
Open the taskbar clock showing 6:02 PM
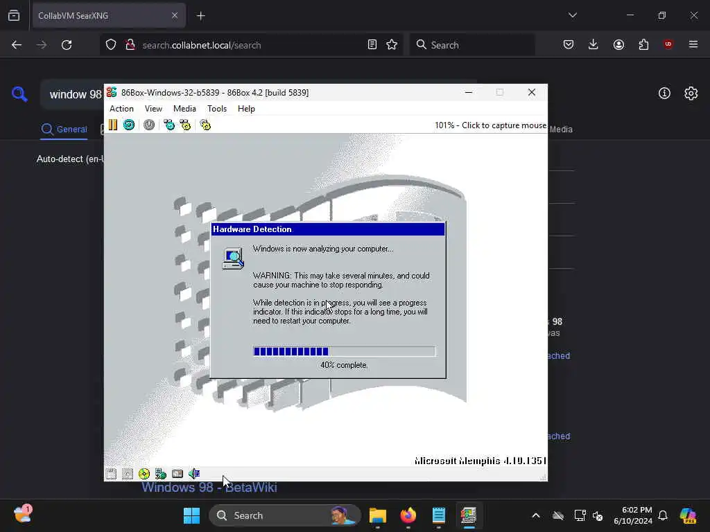click(633, 515)
